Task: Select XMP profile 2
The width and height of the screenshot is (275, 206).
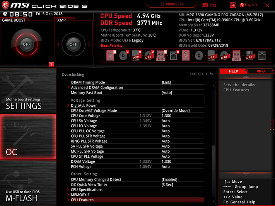Action: [58, 44]
